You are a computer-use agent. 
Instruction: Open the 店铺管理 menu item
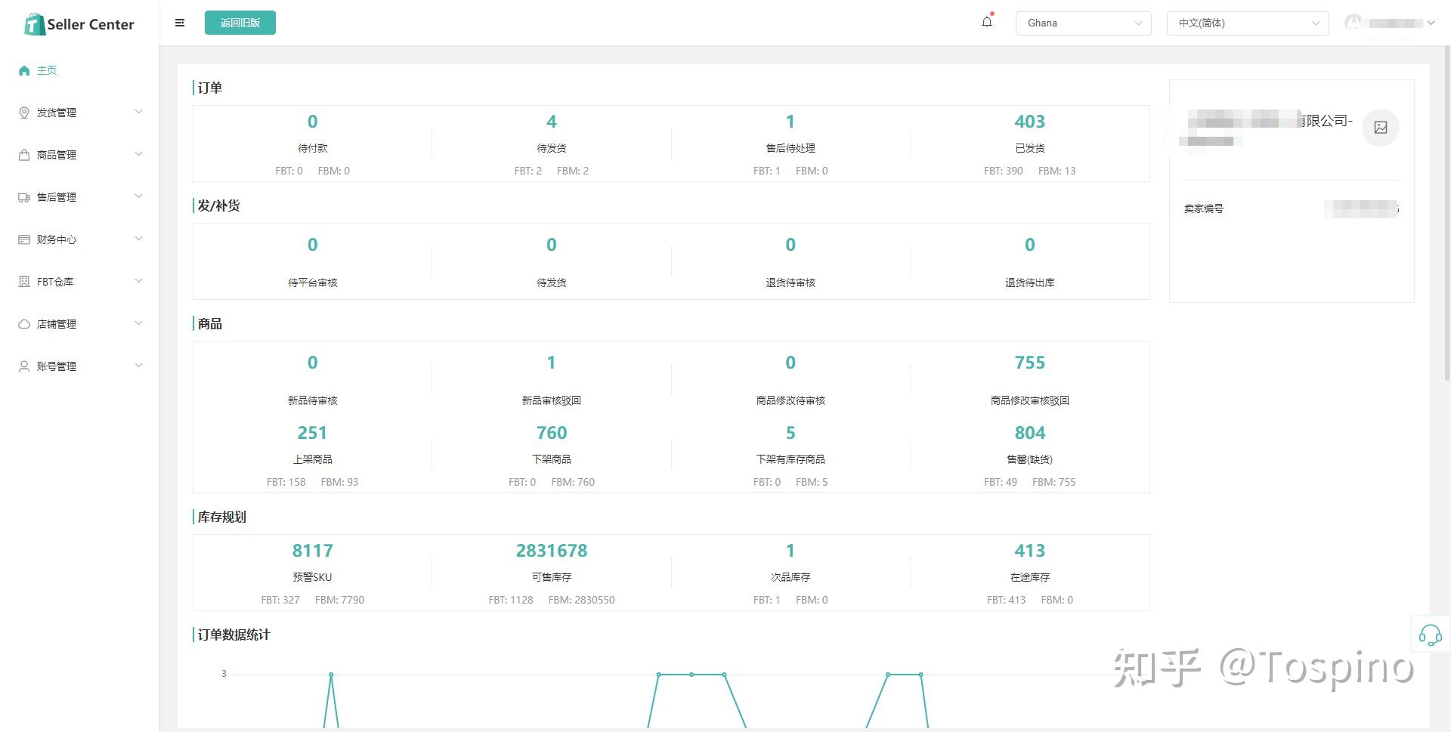click(x=79, y=324)
